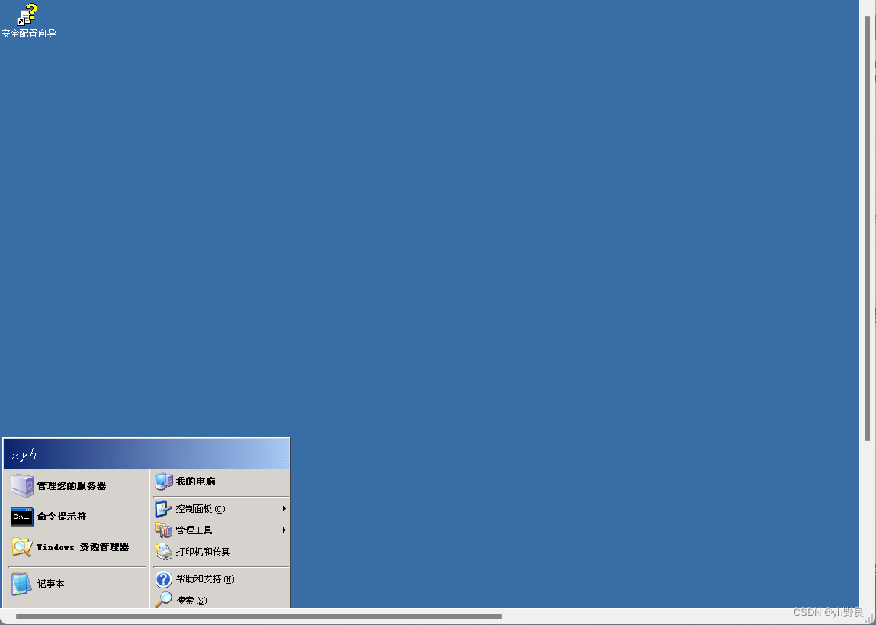The height and width of the screenshot is (625, 876).
Task: Click the 打印机和传真 printer icon
Action: pos(164,551)
